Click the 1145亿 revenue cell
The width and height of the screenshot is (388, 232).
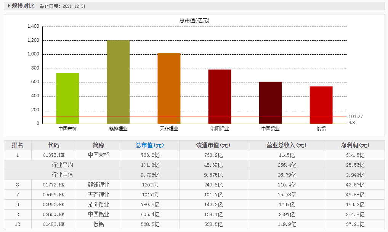point(287,155)
